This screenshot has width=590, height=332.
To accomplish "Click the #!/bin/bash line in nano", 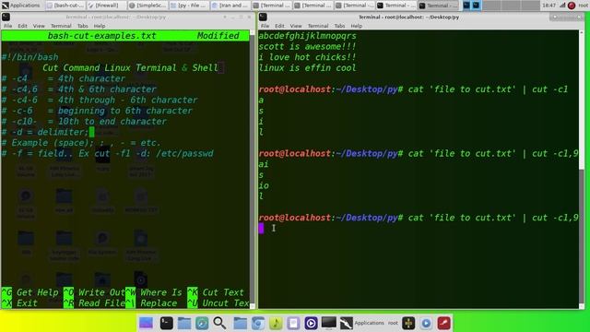I will [x=30, y=57].
